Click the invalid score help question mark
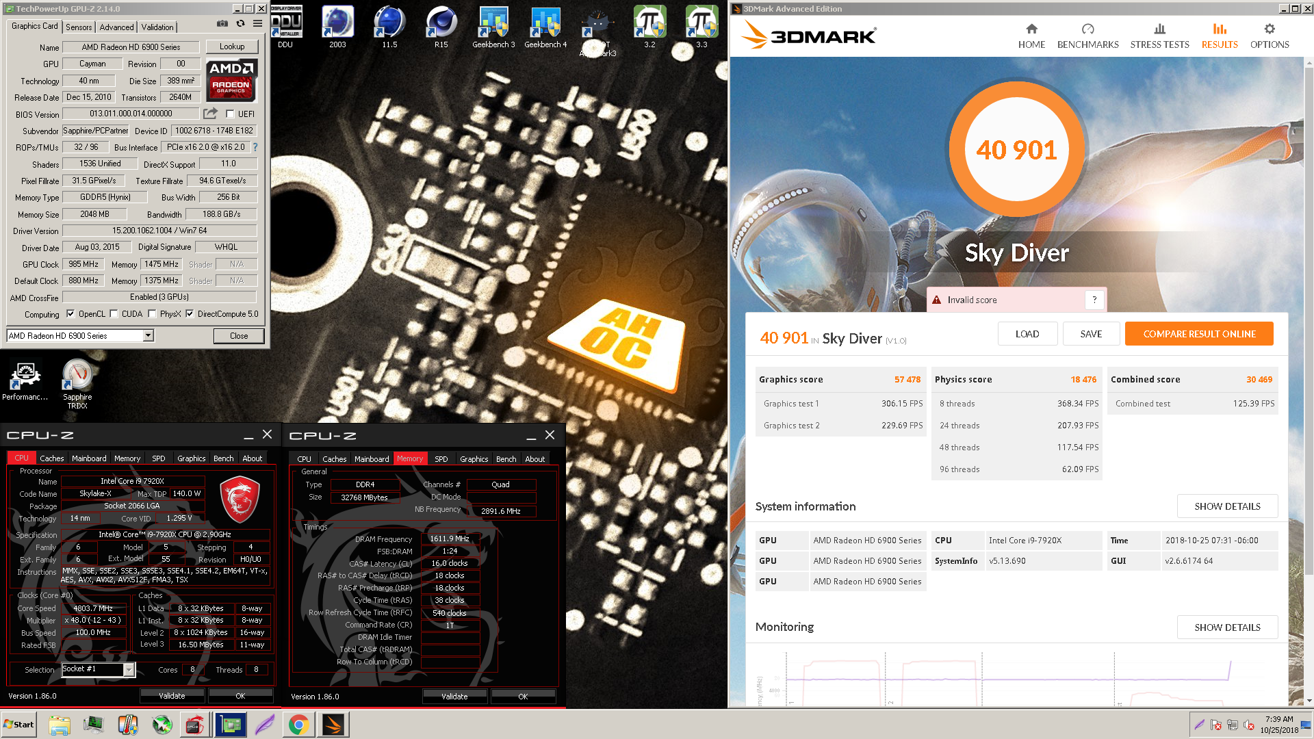Screen dimensions: 1314x739 [x=1094, y=300]
